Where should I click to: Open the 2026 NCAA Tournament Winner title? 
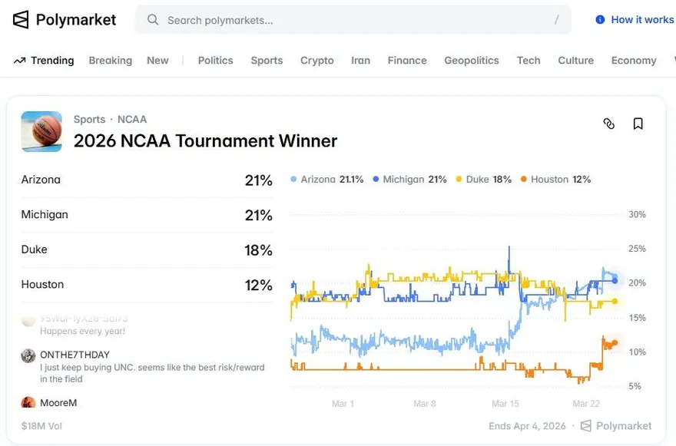205,141
